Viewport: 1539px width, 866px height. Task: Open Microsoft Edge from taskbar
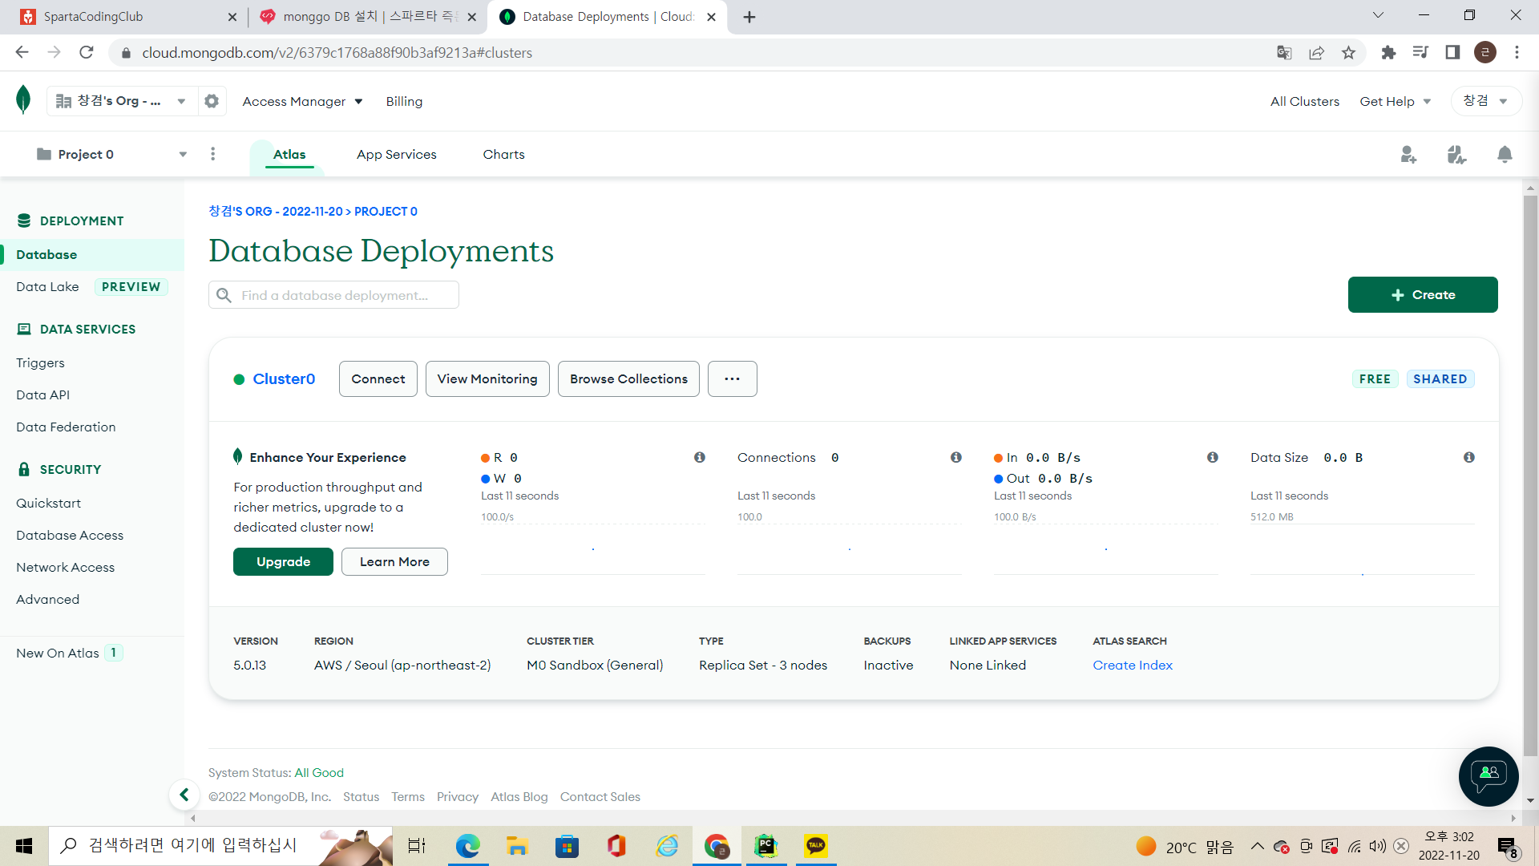coord(467,846)
